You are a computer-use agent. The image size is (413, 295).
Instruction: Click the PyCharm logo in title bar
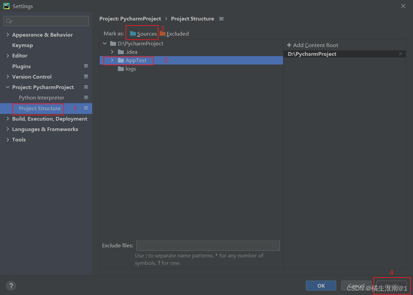[x=6, y=6]
